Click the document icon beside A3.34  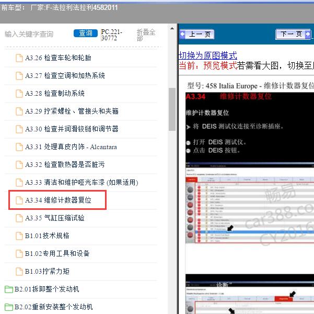tap(19, 200)
